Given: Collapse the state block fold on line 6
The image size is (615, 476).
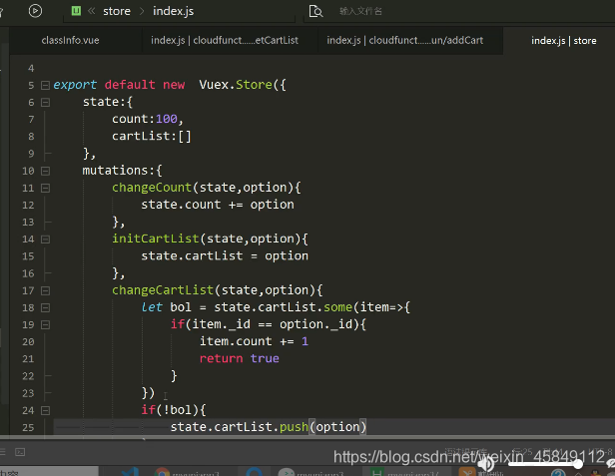Looking at the screenshot, I should point(46,103).
